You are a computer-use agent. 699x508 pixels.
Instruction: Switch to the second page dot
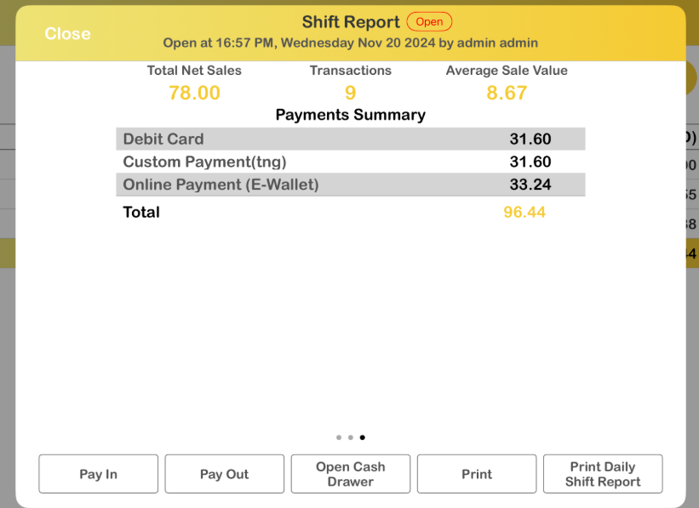(351, 437)
